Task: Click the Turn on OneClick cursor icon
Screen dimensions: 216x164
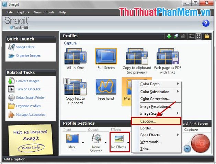Action: [x=11, y=89]
